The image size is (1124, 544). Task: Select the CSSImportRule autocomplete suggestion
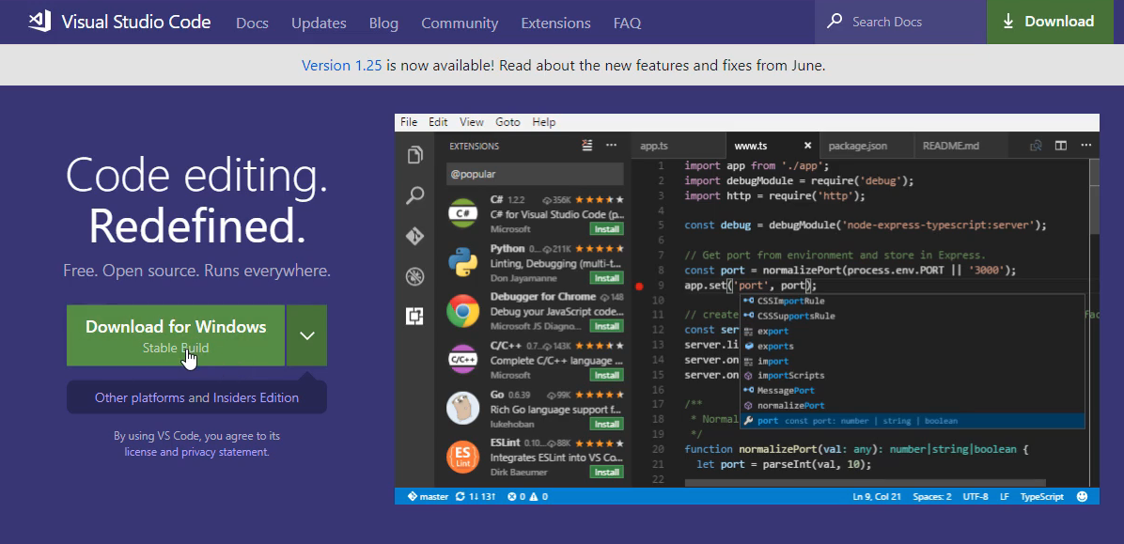(x=912, y=301)
